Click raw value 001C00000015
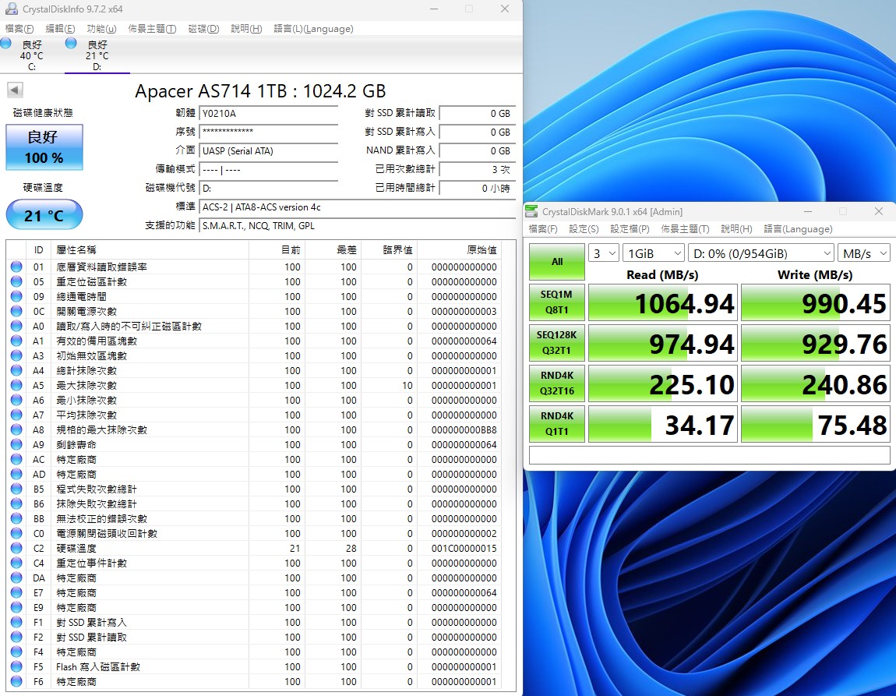Screen dimensions: 896x696 click(x=464, y=548)
